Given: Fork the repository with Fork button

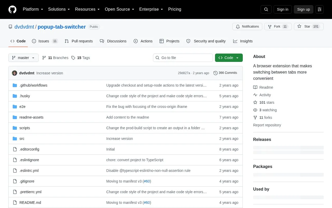Looking at the screenshot, I should 278,27.
